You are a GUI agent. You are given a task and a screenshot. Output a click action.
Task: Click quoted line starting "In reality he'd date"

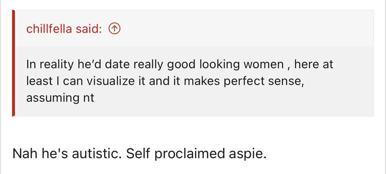click(x=179, y=65)
